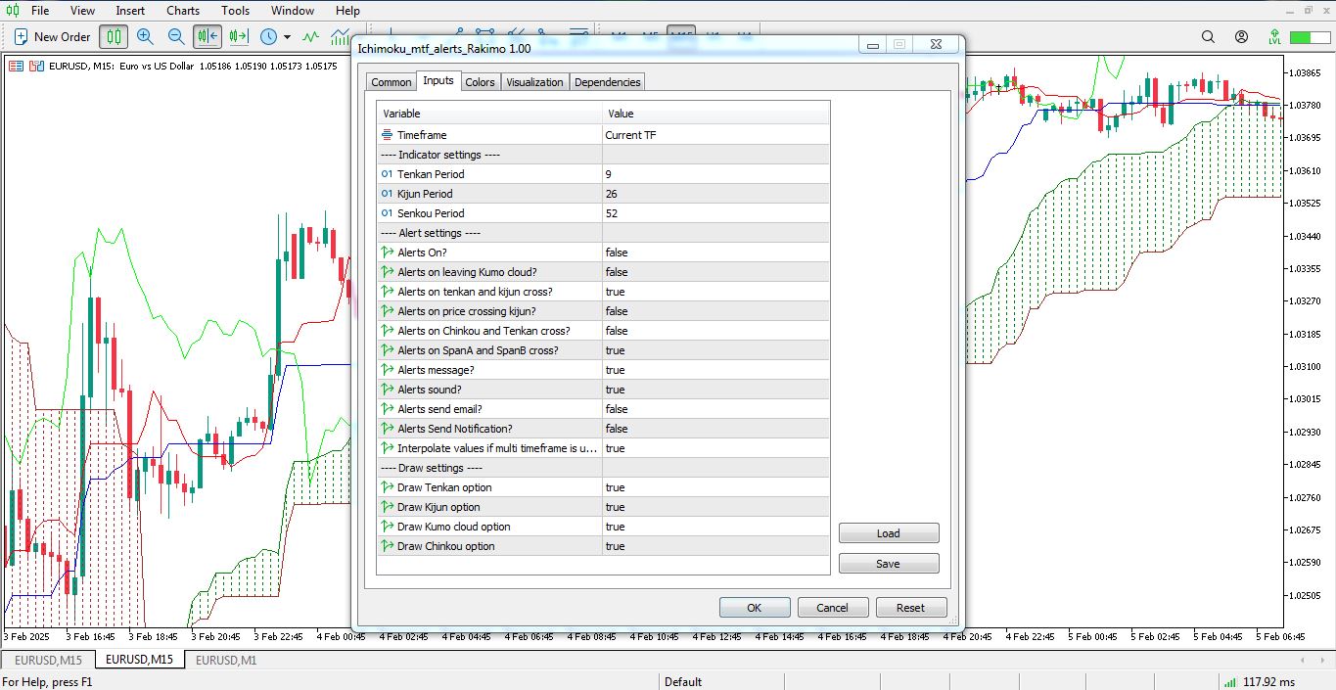Toggle the false value of Alerts On?
The height and width of the screenshot is (690, 1336).
(x=715, y=253)
